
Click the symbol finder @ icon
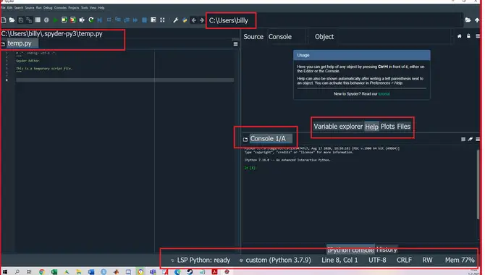46,20
